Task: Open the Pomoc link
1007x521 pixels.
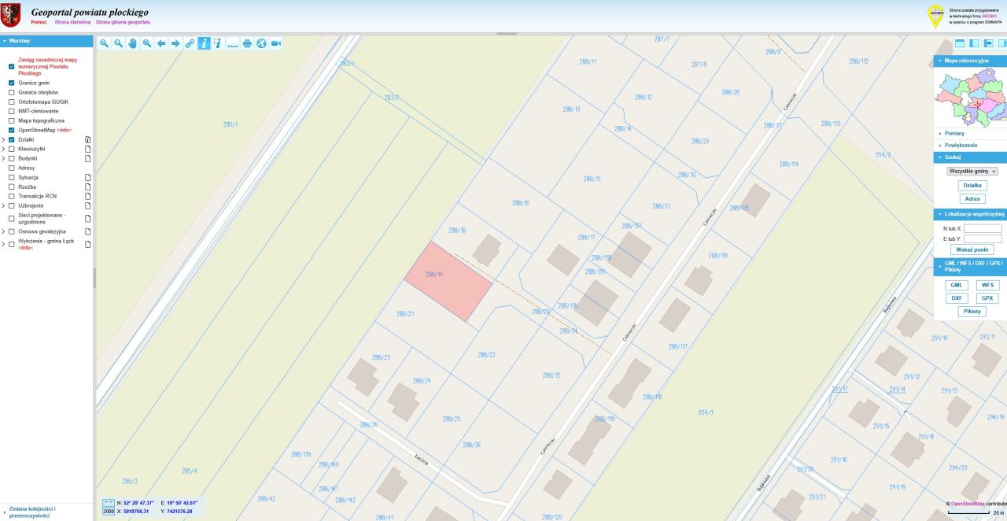Action: tap(39, 22)
